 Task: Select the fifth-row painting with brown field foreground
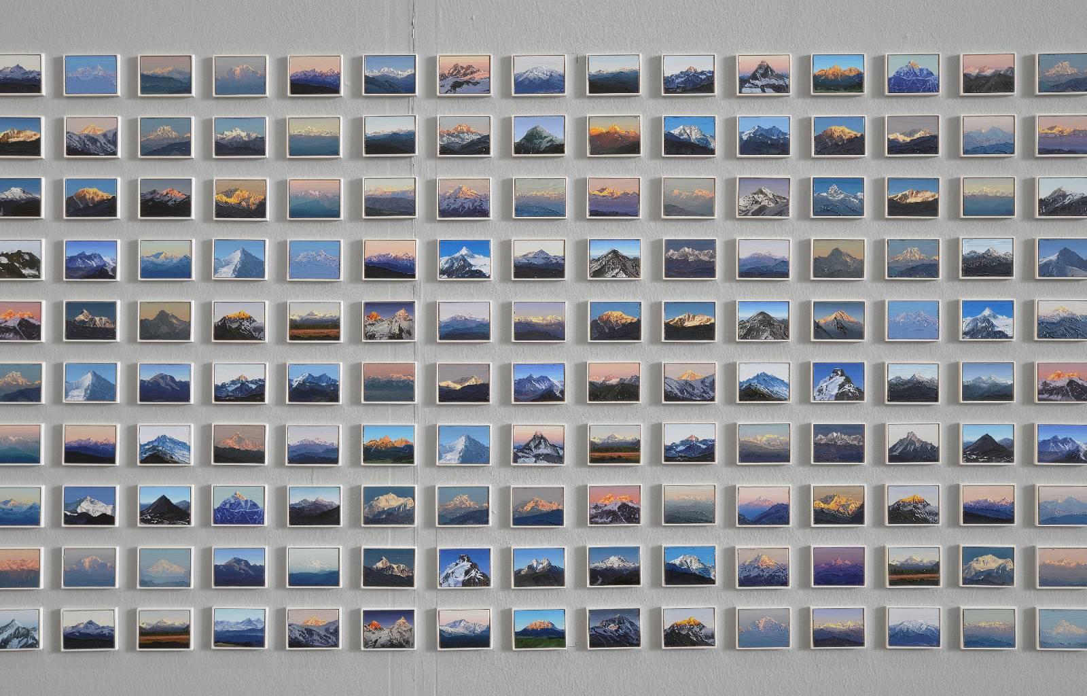click(315, 320)
